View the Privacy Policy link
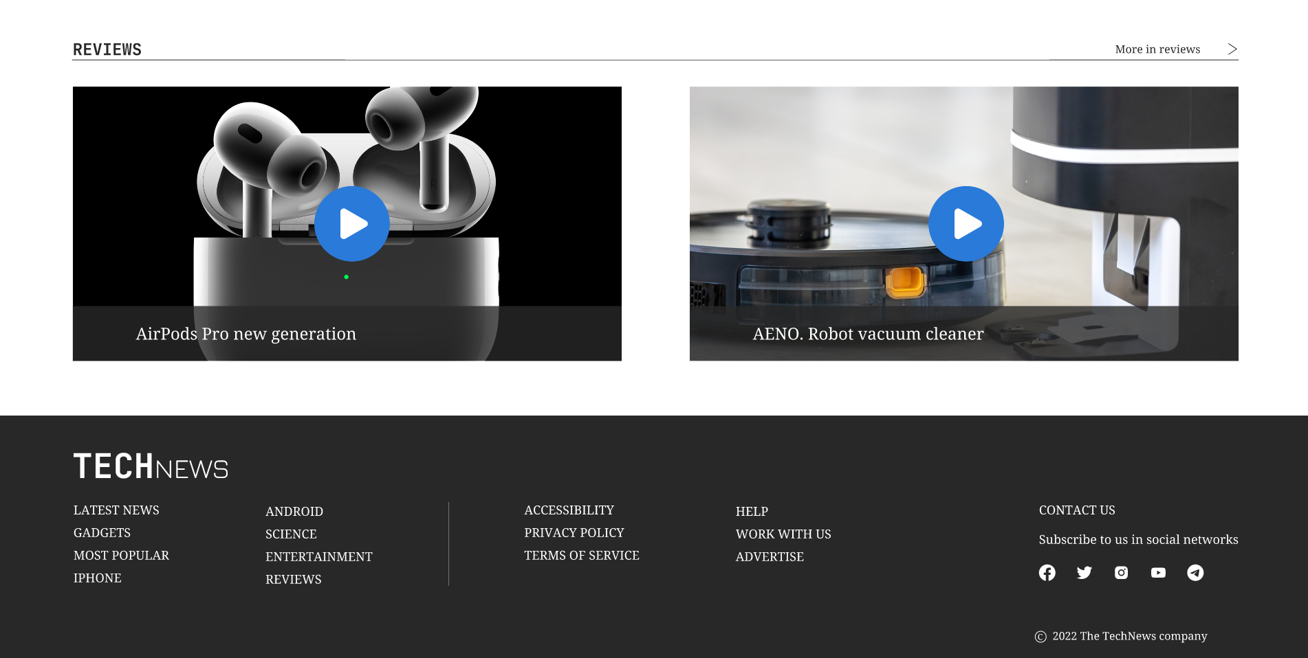The width and height of the screenshot is (1308, 658). 574,533
